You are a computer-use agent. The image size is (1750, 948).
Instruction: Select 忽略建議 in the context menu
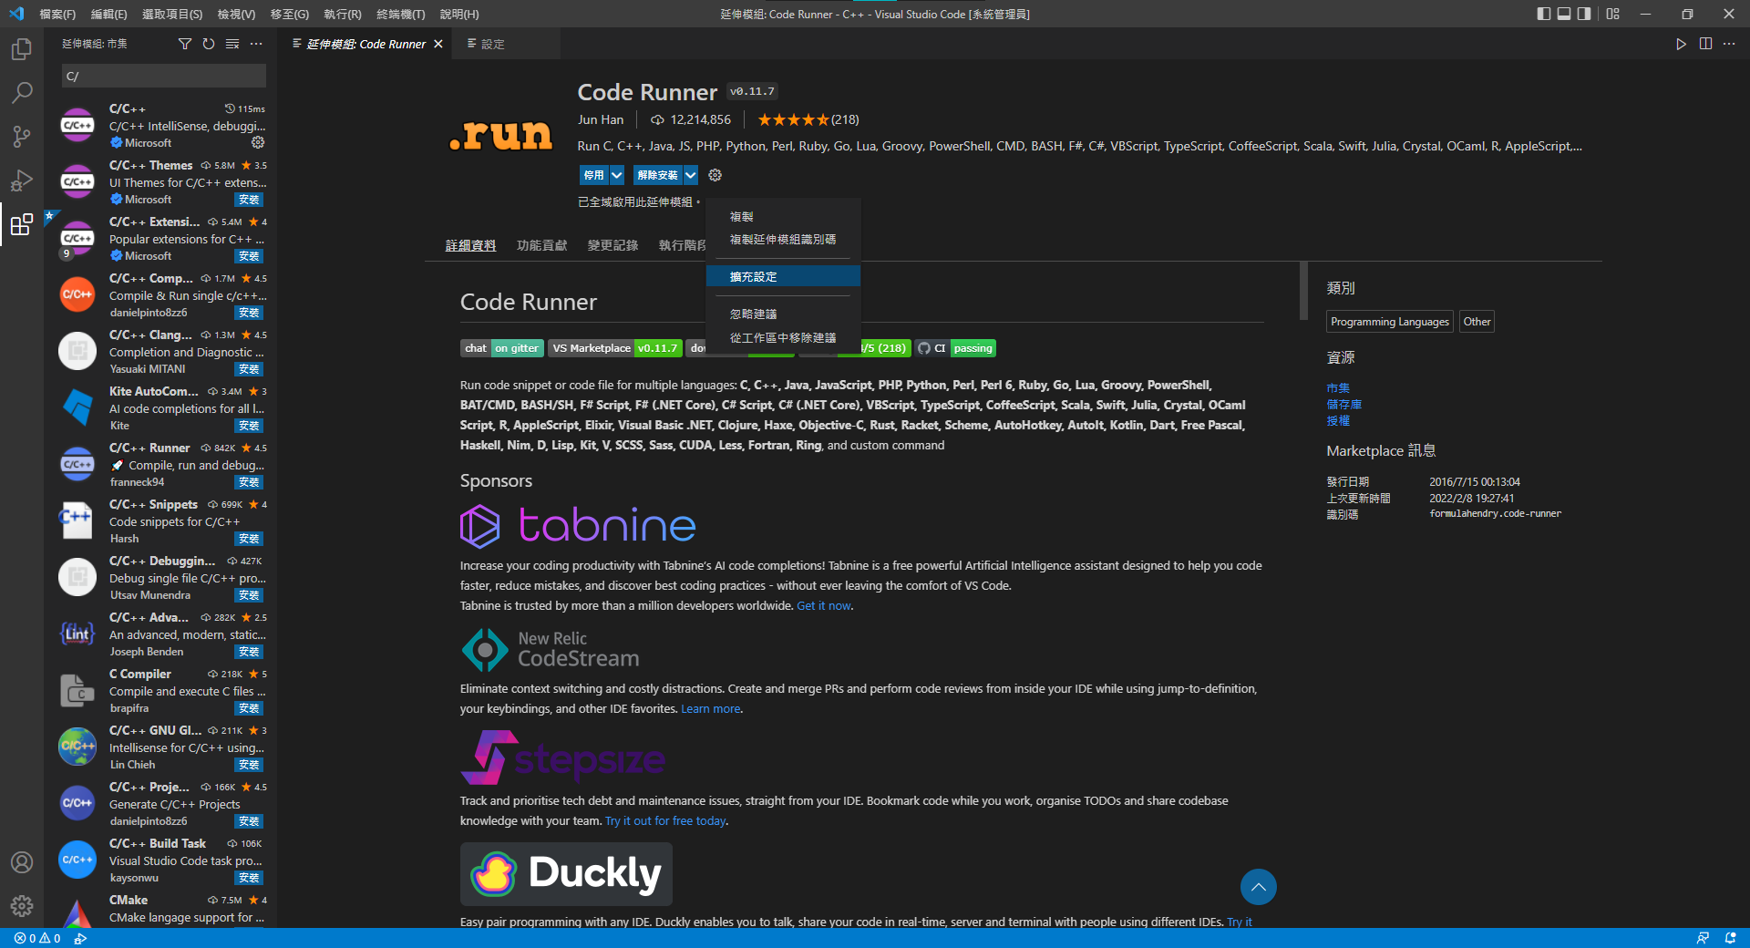pos(783,314)
